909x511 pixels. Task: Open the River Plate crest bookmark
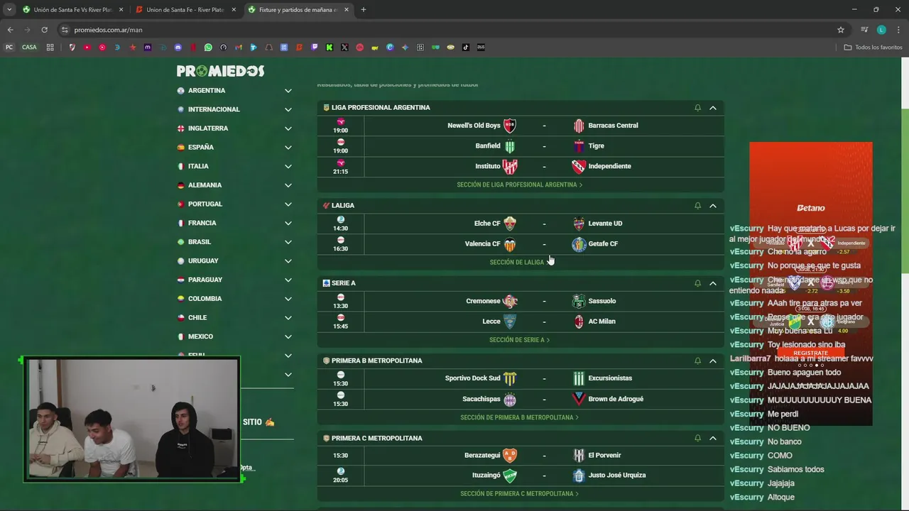[x=72, y=48]
